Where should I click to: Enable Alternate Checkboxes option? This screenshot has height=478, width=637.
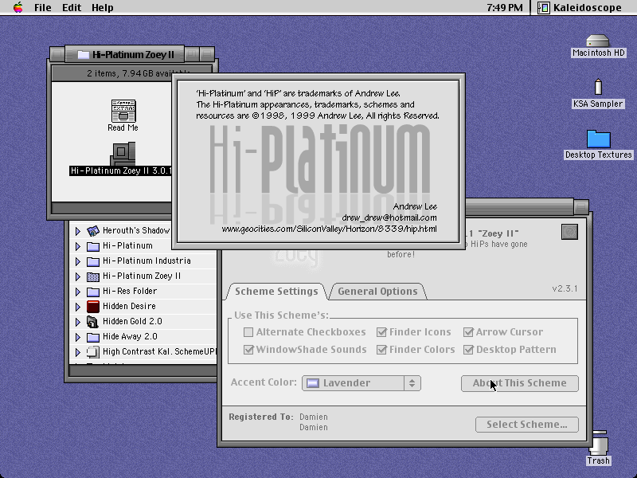248,332
